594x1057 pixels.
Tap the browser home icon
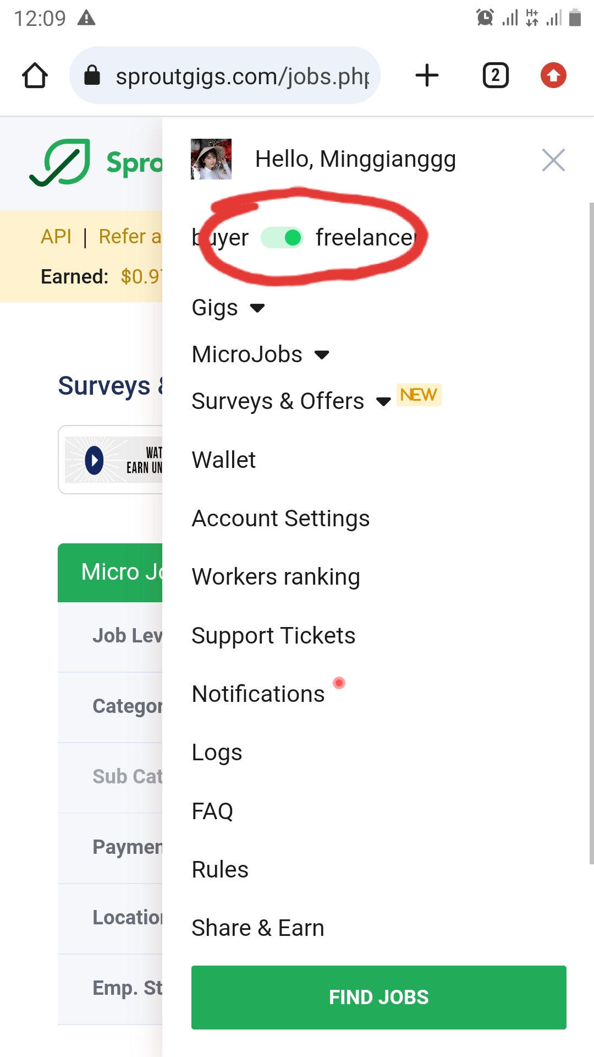click(x=35, y=75)
